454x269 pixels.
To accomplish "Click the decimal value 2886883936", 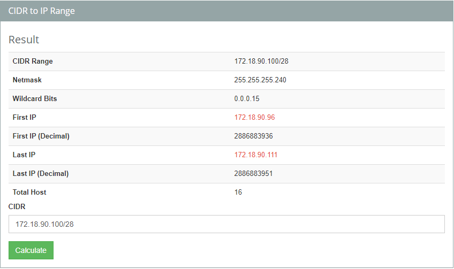I will (x=253, y=136).
